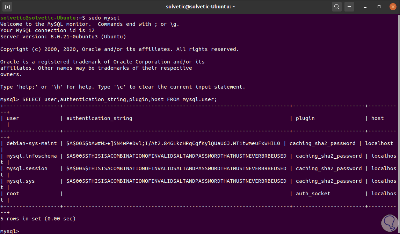Click the SELECT user query line
Image resolution: width=400 pixels, height=234 pixels.
[x=119, y=99]
